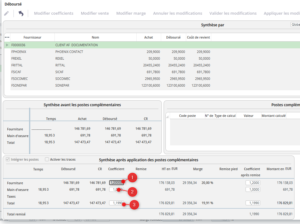Click Annuler les modifications button

(x=178, y=13)
